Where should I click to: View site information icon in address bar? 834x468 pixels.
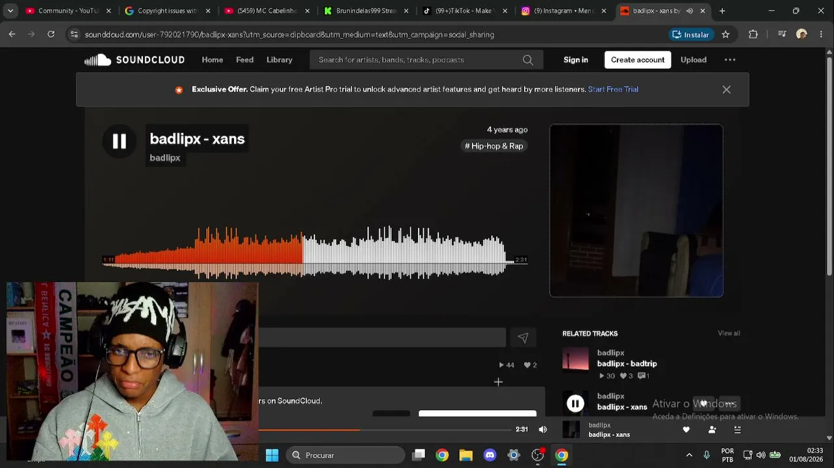point(74,34)
